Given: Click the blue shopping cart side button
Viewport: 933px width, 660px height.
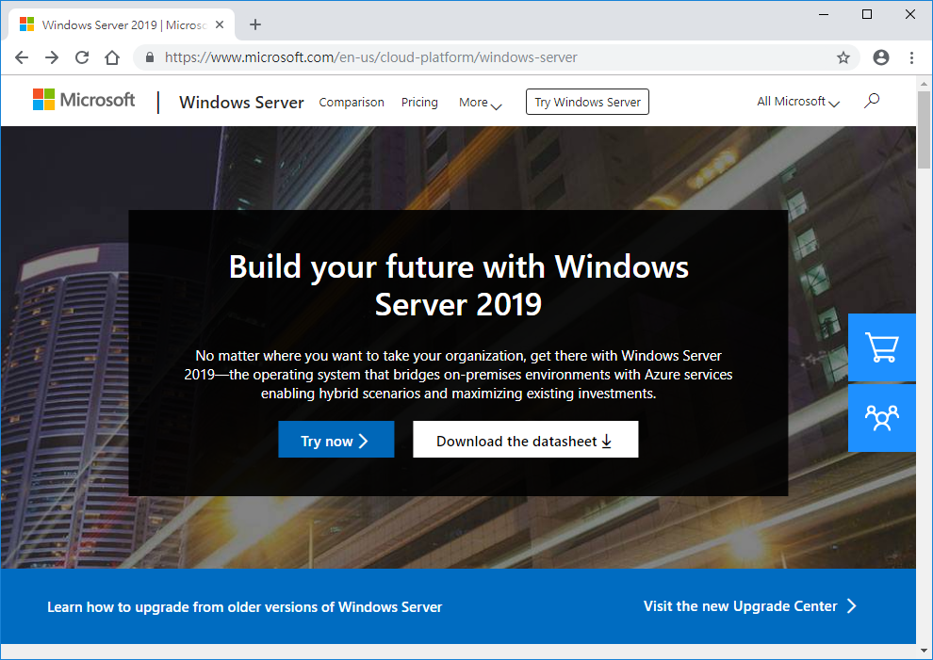Looking at the screenshot, I should (882, 347).
